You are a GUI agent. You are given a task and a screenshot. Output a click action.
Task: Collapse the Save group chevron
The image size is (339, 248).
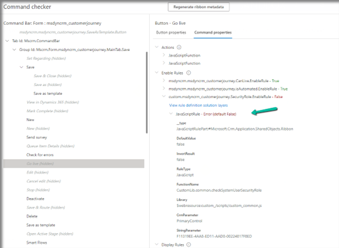(21, 67)
